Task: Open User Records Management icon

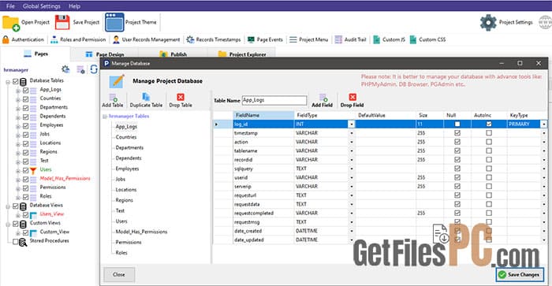Action: click(x=116, y=39)
